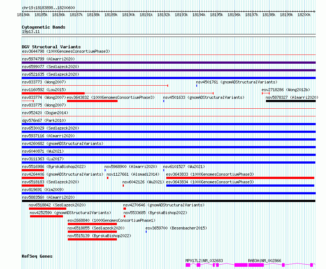
Task: Click the 18192k ruler tick label
Action: point(164,15)
